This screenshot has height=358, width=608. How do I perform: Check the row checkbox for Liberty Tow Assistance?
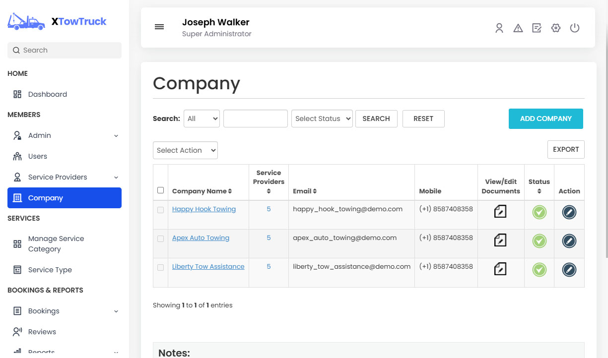pos(160,267)
